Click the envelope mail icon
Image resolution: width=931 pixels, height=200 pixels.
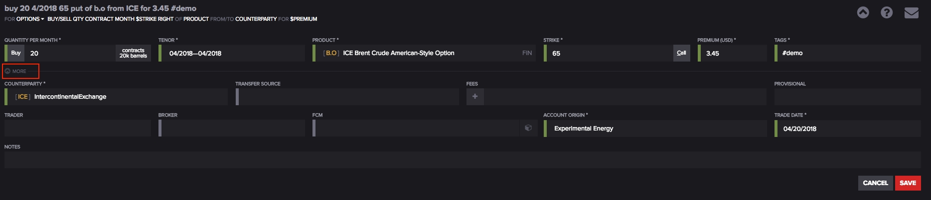coord(911,13)
